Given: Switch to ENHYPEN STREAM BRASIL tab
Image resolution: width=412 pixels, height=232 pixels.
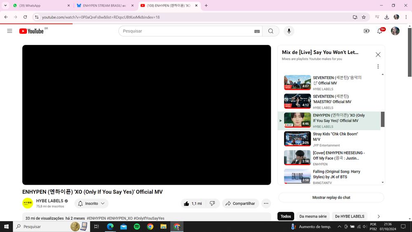Looking at the screenshot, I should (x=105, y=5).
